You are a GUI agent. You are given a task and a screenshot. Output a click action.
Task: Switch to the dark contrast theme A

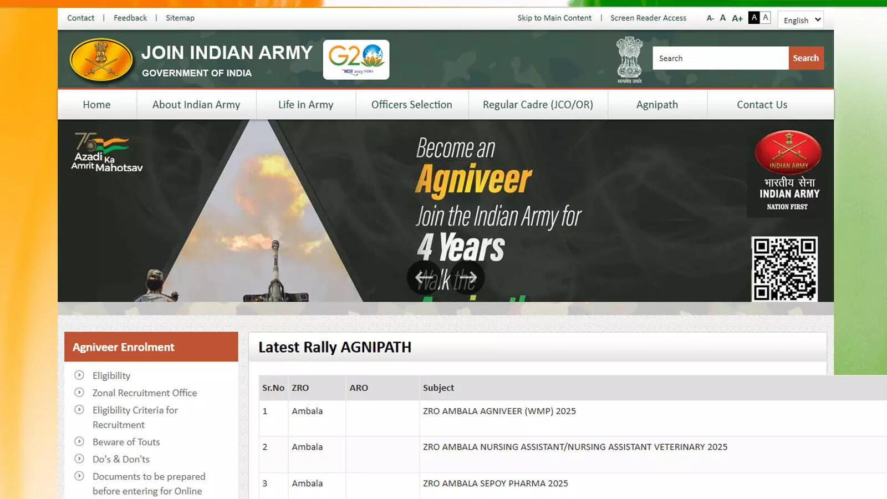click(754, 18)
